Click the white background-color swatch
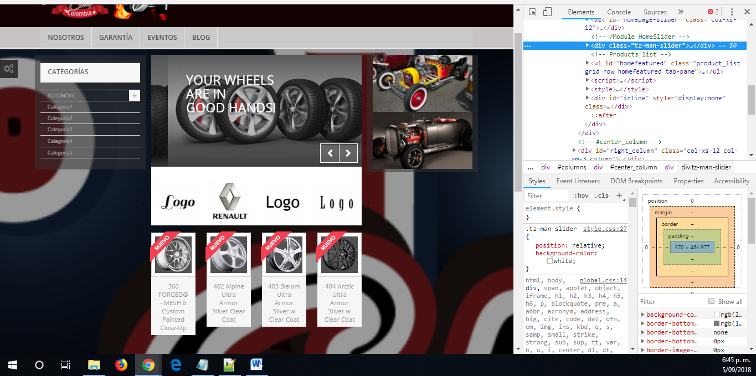 550,261
